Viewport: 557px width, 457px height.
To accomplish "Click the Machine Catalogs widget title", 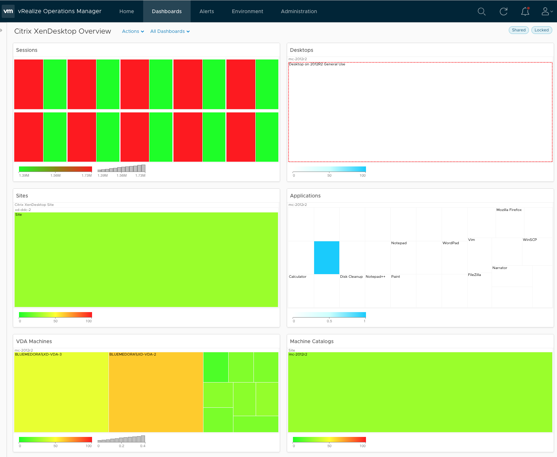I will click(312, 341).
